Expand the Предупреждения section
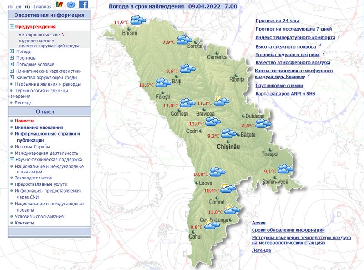 pyautogui.click(x=12, y=26)
